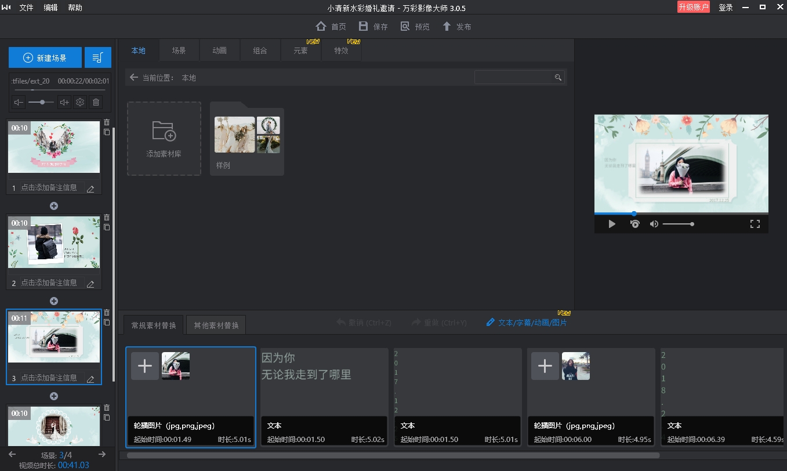787x471 pixels.
Task: Lower music volume with the speaker-minus icon
Action: click(x=19, y=103)
